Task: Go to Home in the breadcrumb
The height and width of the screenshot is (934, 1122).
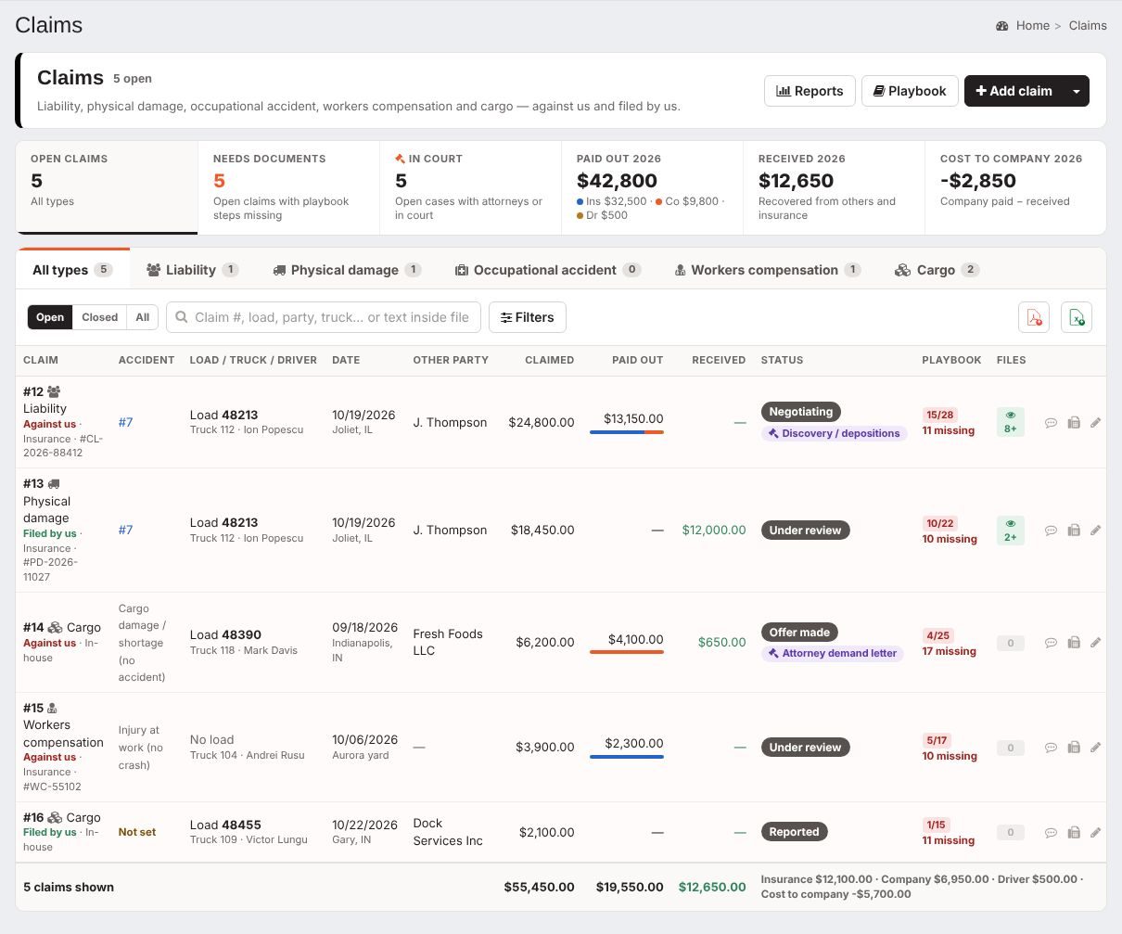Action: [x=1032, y=25]
